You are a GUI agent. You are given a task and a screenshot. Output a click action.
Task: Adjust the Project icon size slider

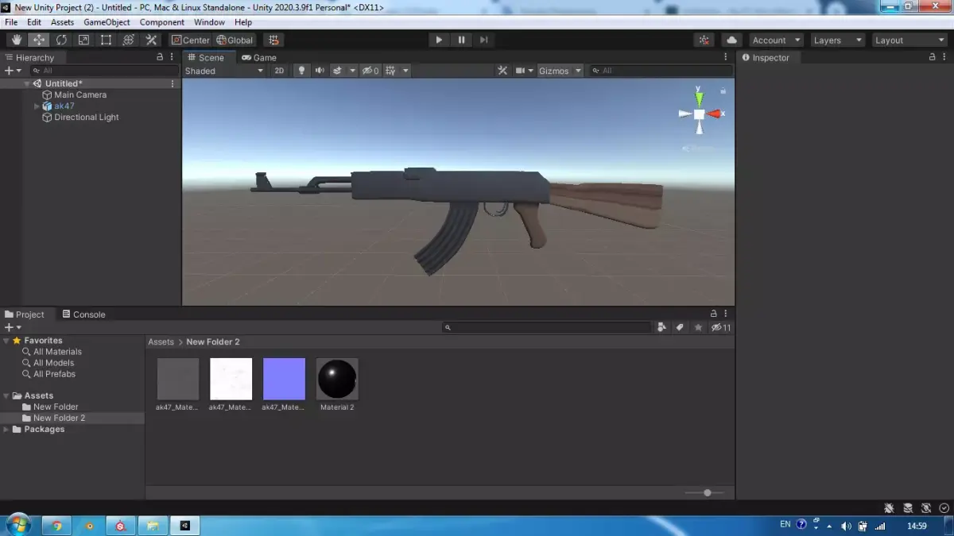[705, 492]
